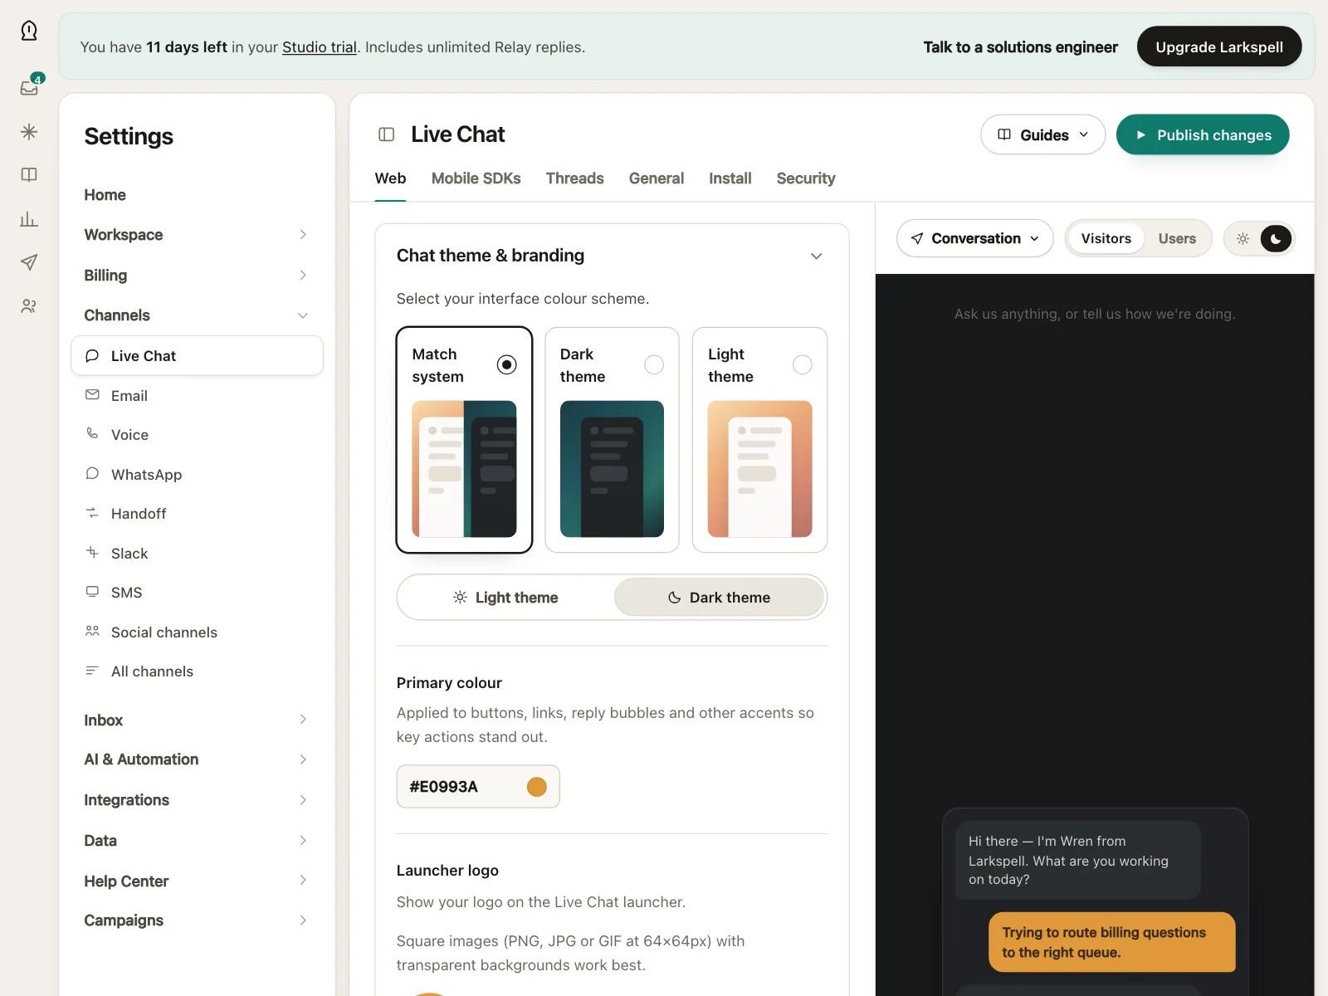Go to Settings Home

coord(105,195)
